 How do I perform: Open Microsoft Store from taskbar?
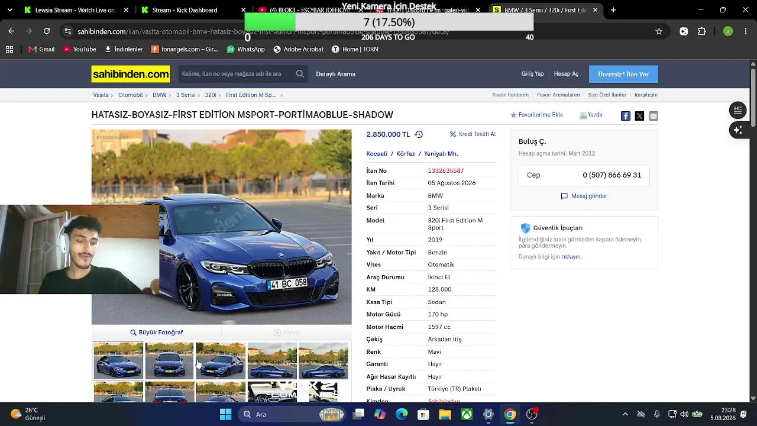click(423, 414)
